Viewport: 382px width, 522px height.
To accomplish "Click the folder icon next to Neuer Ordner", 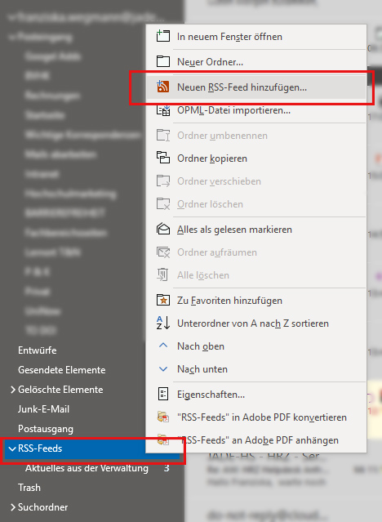I will [x=163, y=61].
